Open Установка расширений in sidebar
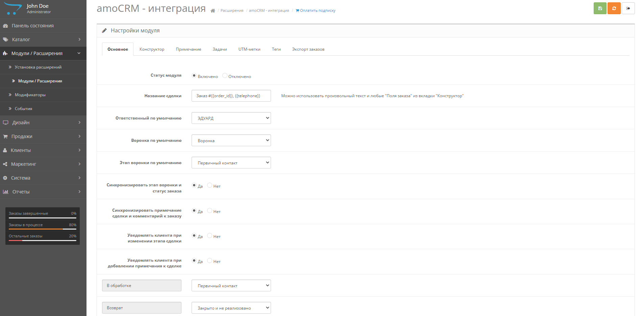The image size is (641, 316). coord(38,67)
